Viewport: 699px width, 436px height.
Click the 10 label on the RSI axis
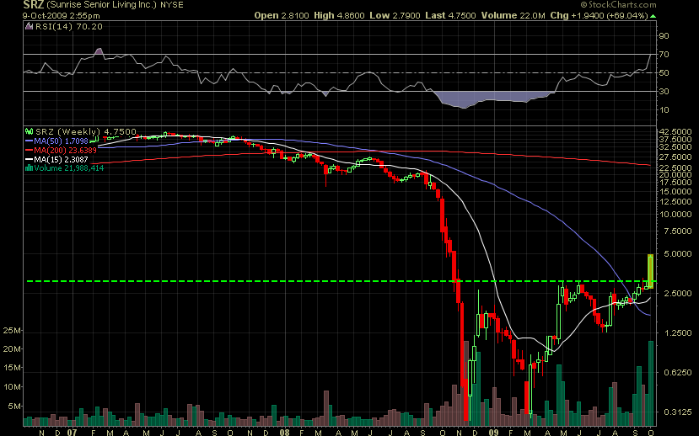tap(664, 110)
